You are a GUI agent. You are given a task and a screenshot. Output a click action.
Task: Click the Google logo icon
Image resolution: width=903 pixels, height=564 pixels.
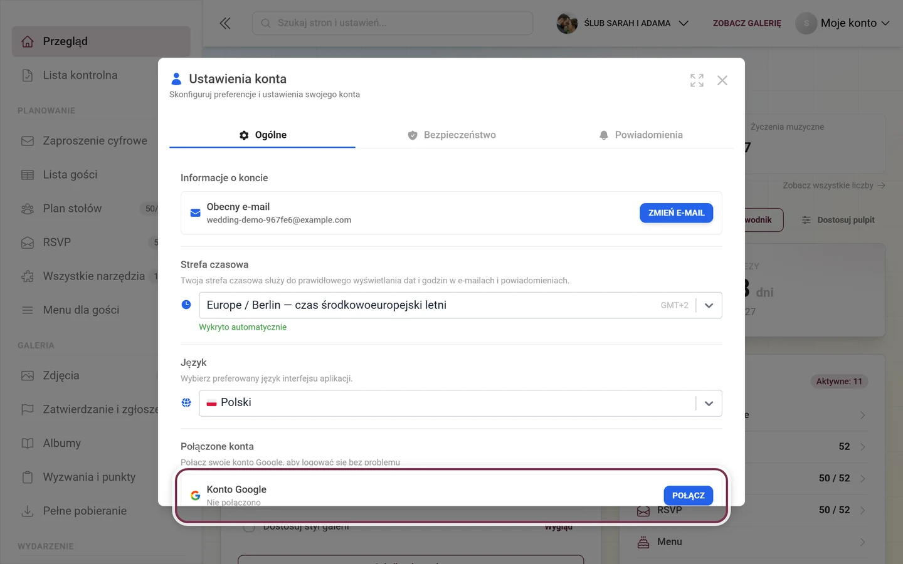point(195,495)
